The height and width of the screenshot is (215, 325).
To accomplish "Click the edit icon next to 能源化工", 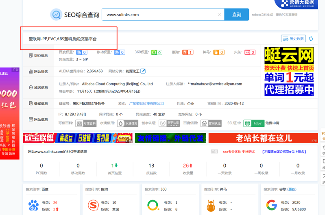I will [143, 71].
